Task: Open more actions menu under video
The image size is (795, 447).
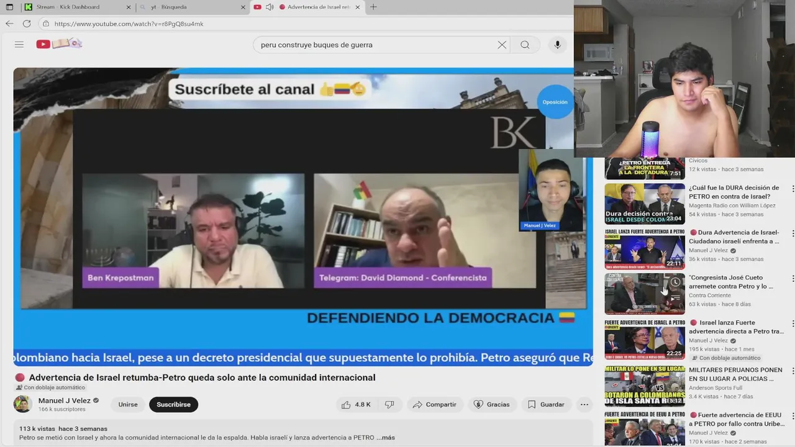Action: point(584,405)
